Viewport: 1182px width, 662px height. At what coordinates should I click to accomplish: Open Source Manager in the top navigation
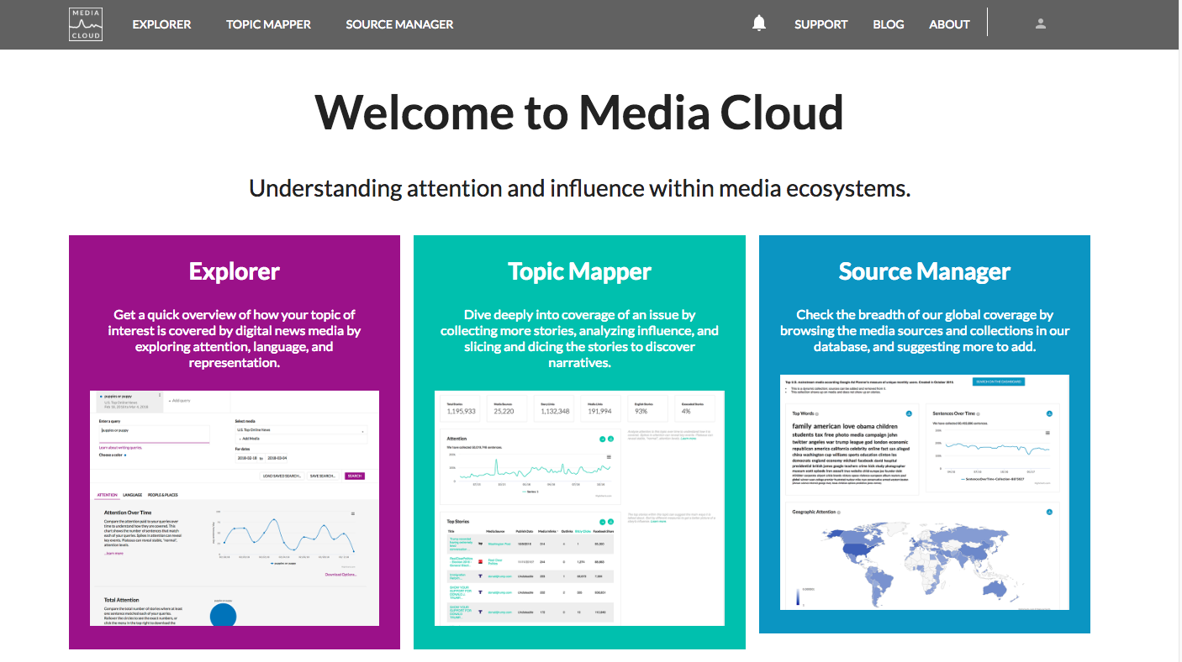[x=399, y=24]
